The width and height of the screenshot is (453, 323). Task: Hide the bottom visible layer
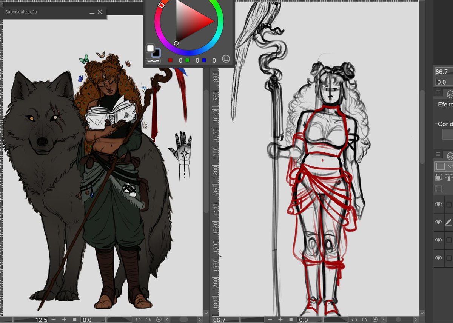click(x=438, y=258)
